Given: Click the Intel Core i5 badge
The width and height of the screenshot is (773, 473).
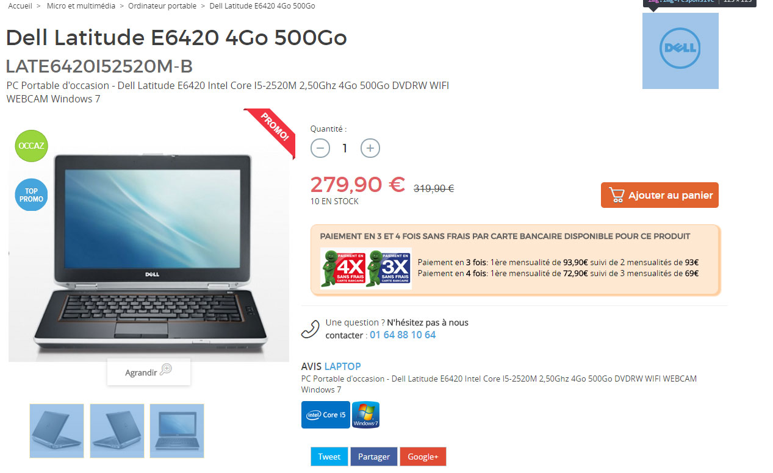Looking at the screenshot, I should pyautogui.click(x=326, y=414).
